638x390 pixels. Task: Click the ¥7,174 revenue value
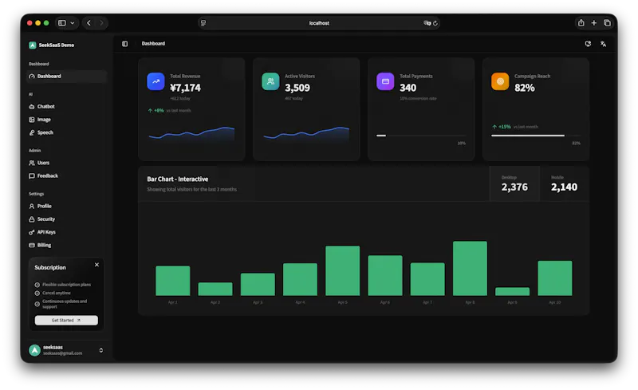[185, 88]
